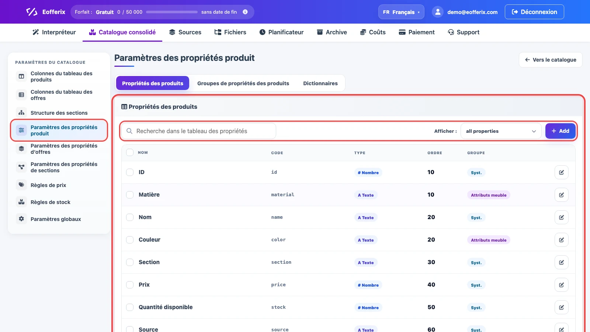Check the Nom row checkbox

(130, 217)
